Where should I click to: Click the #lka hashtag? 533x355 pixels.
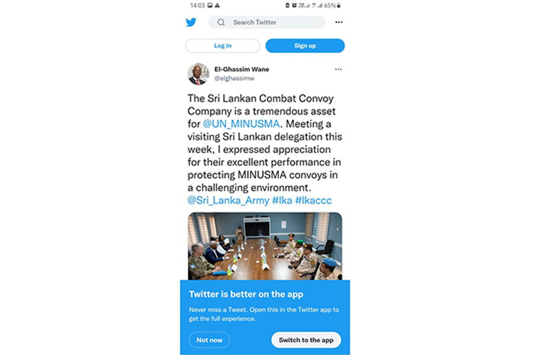pyautogui.click(x=282, y=201)
